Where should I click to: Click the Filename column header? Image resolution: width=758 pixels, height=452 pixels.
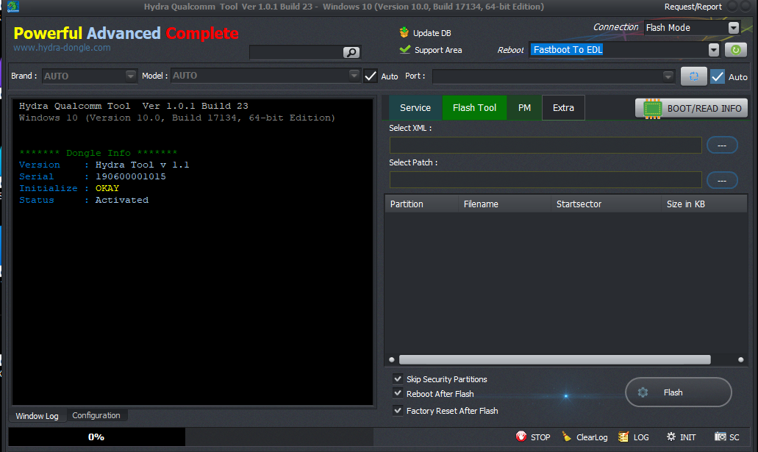point(504,204)
